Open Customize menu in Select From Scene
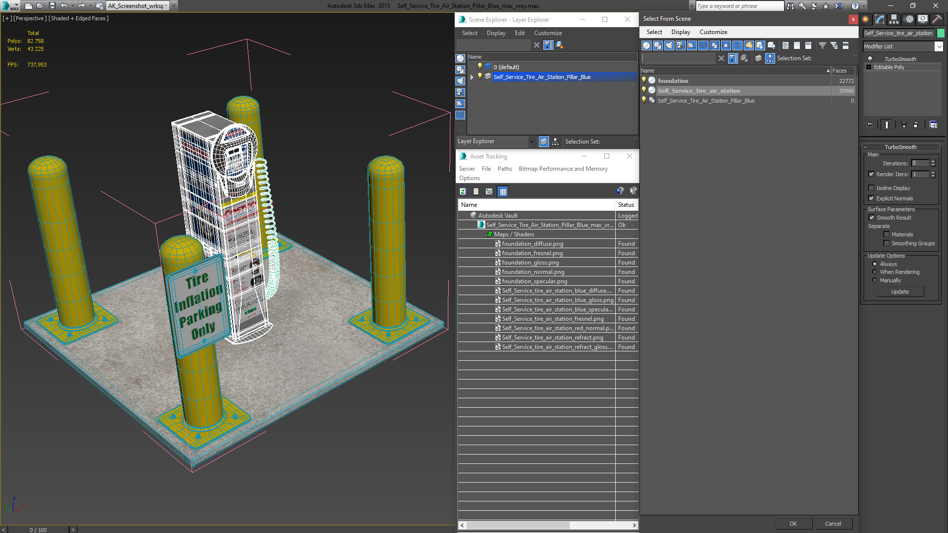Image resolution: width=948 pixels, height=533 pixels. click(713, 32)
